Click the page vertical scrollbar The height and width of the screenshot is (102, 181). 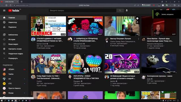180,32
